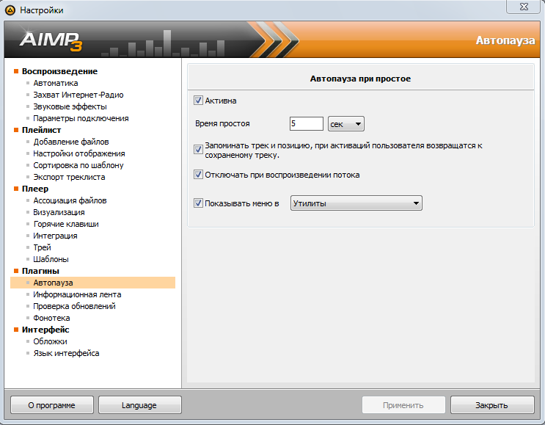Open Экспорт треклиста page

[x=69, y=177]
